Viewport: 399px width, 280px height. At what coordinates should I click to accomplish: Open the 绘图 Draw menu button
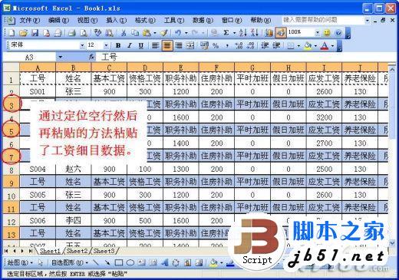20,262
